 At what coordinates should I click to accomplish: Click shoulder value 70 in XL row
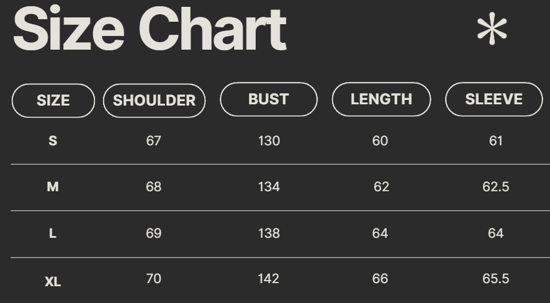pos(153,279)
